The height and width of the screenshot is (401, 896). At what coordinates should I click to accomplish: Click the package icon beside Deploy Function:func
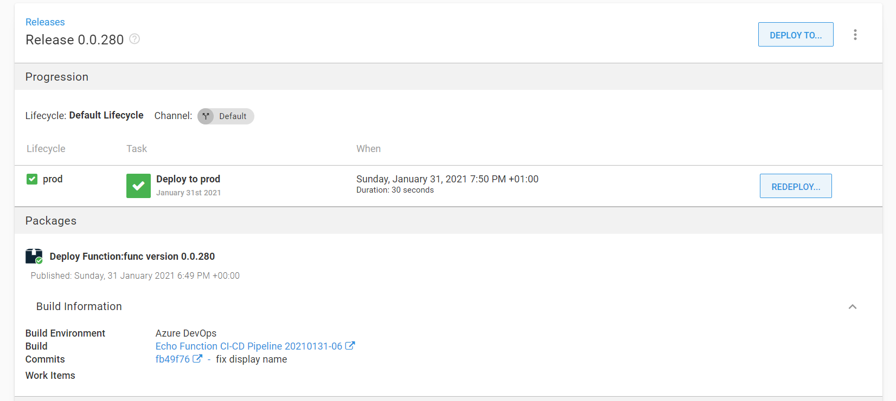coord(34,256)
